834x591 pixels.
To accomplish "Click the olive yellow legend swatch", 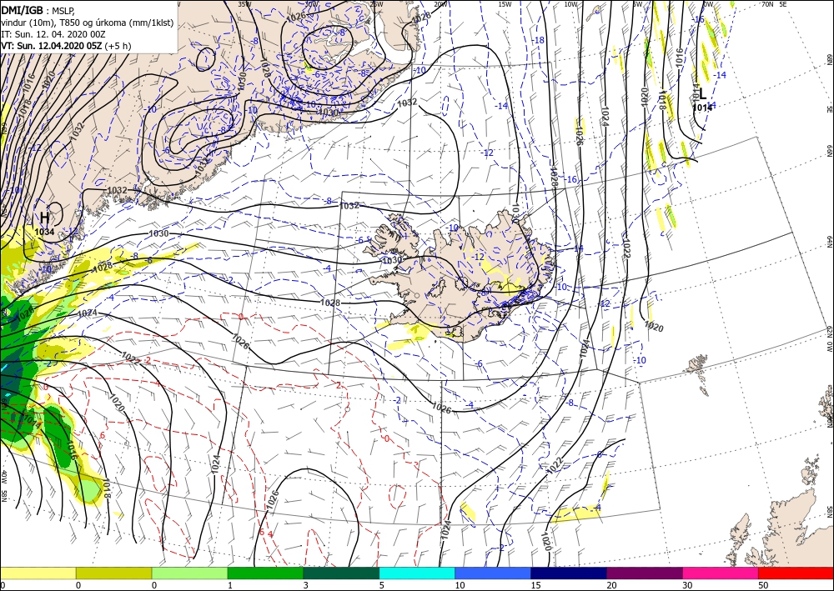I will [x=113, y=573].
